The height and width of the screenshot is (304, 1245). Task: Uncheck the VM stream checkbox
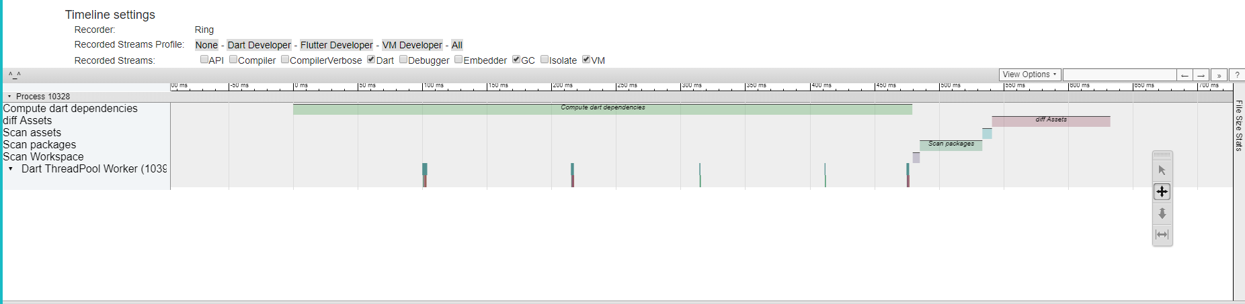pos(586,59)
